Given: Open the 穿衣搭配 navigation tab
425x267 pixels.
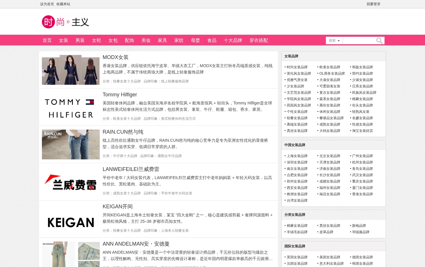Looking at the screenshot, I should (259, 40).
